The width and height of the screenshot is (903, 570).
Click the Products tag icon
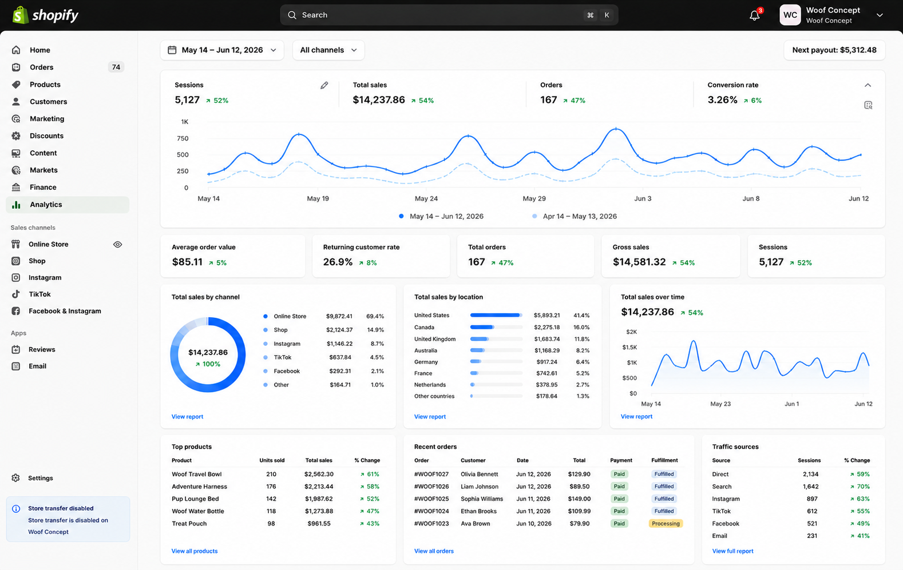[16, 84]
